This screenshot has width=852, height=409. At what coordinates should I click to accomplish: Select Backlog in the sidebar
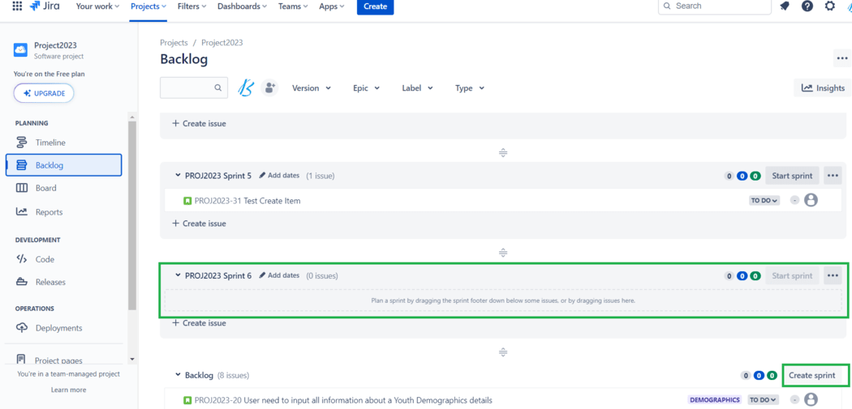tap(63, 165)
